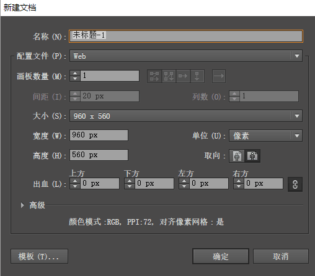The height and width of the screenshot is (276, 315).
Task: Open the 配置文件 Web profile dropdown
Action: coord(186,56)
